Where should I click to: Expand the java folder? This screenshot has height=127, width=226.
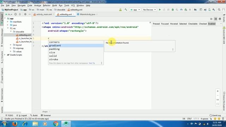(x=8, y=25)
